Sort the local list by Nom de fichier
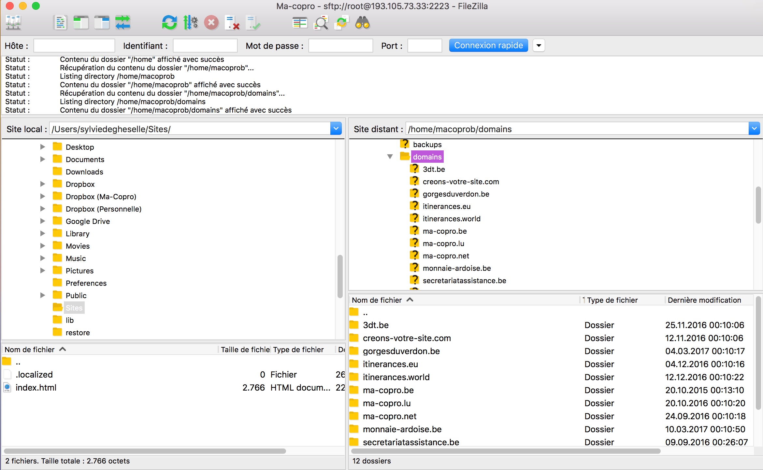This screenshot has height=470, width=763. tap(110, 350)
